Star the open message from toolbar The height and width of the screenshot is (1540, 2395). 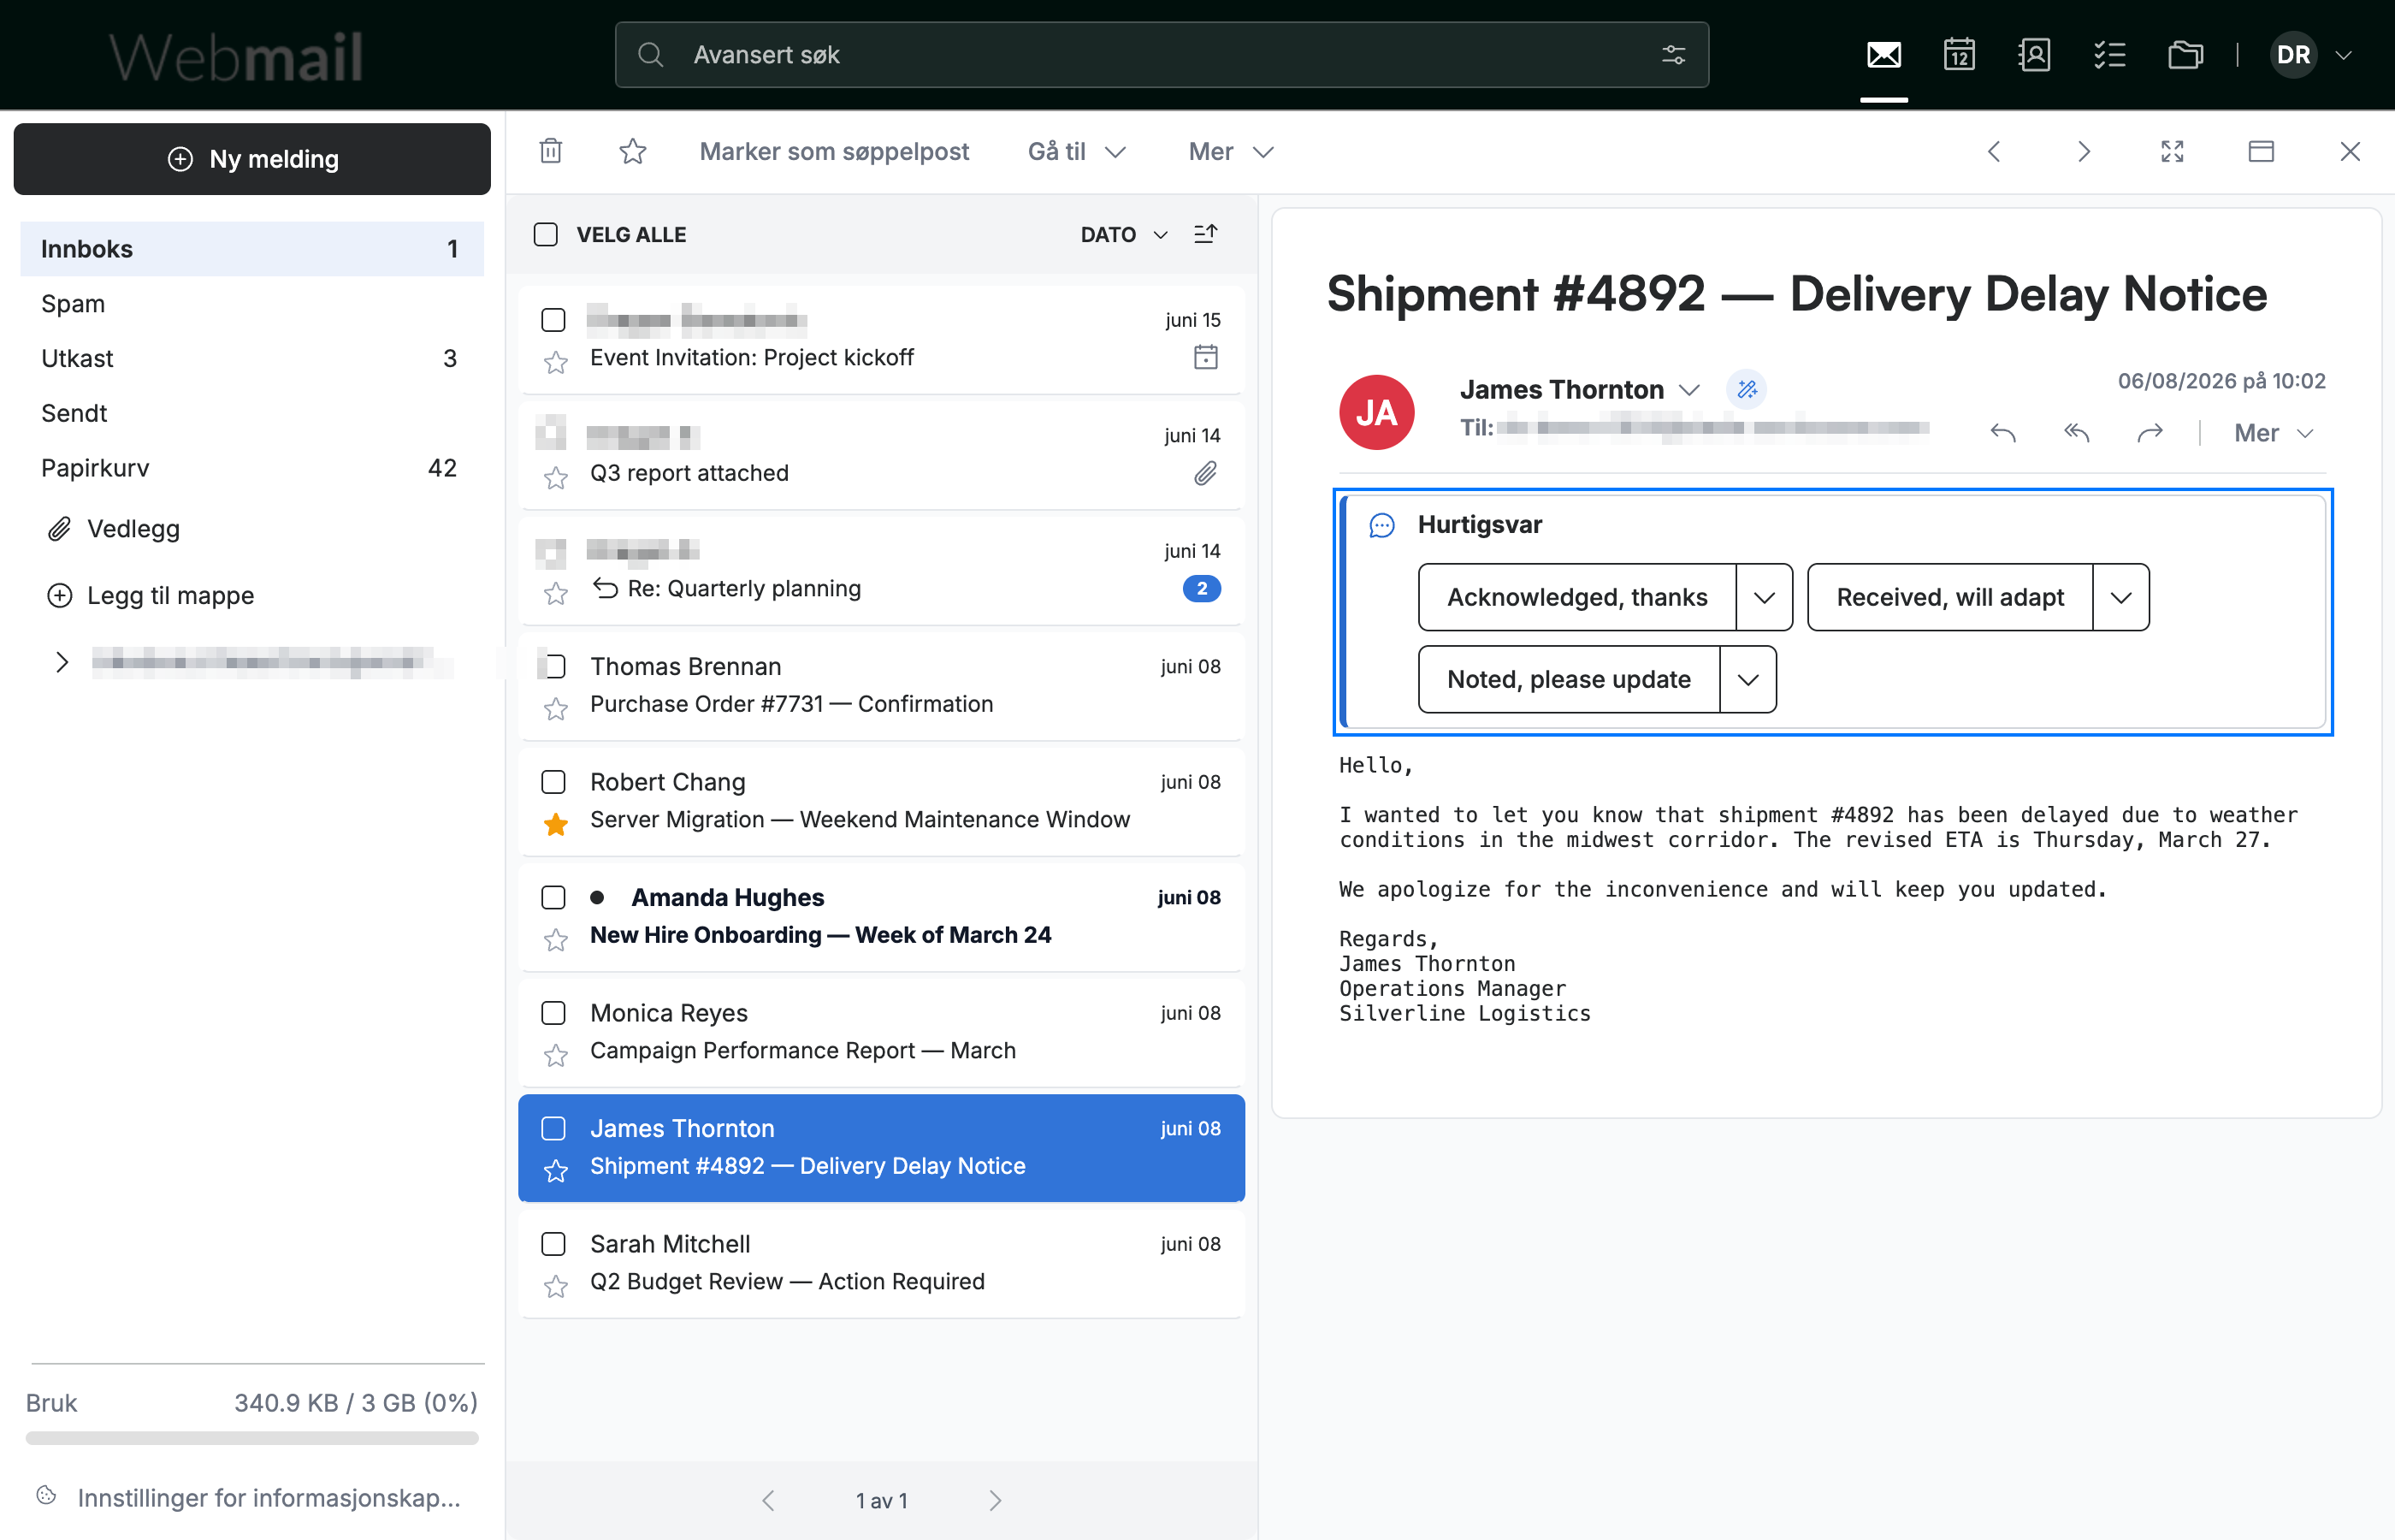(633, 151)
